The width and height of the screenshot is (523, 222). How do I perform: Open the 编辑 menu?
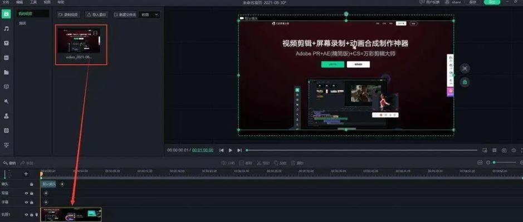19,2
